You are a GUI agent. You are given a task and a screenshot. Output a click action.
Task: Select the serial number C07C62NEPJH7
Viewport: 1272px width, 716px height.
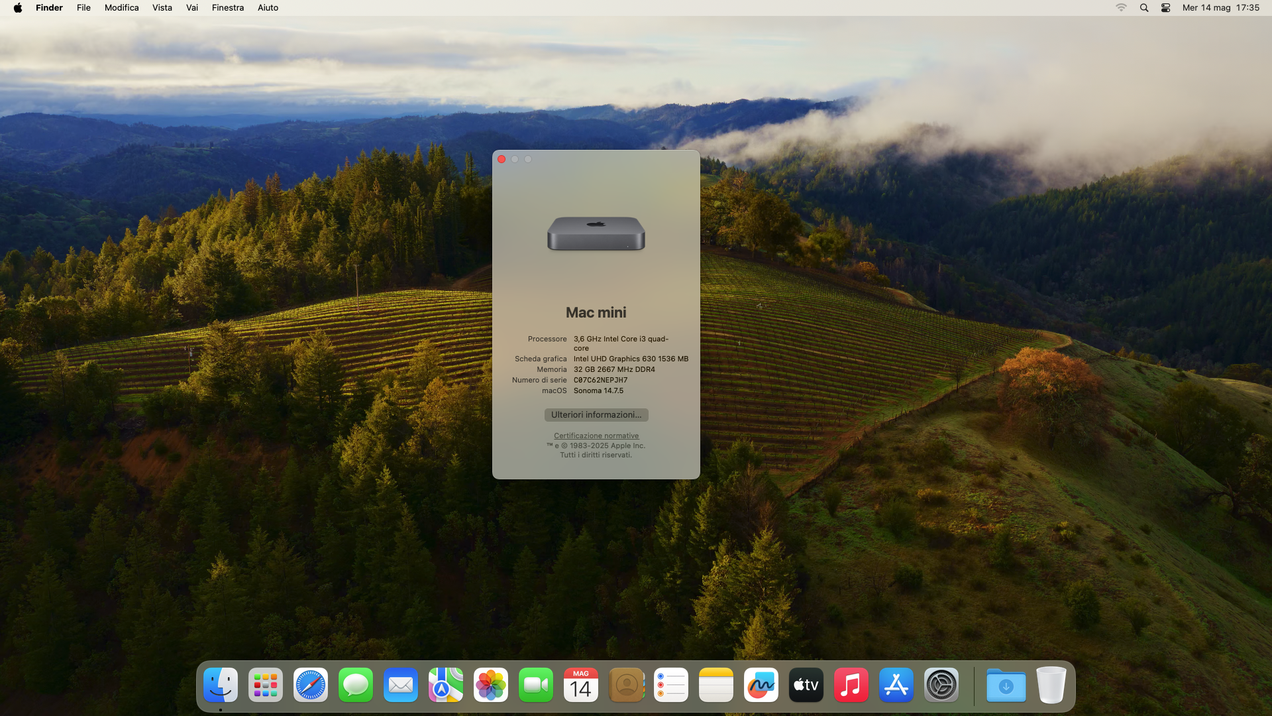pyautogui.click(x=600, y=381)
